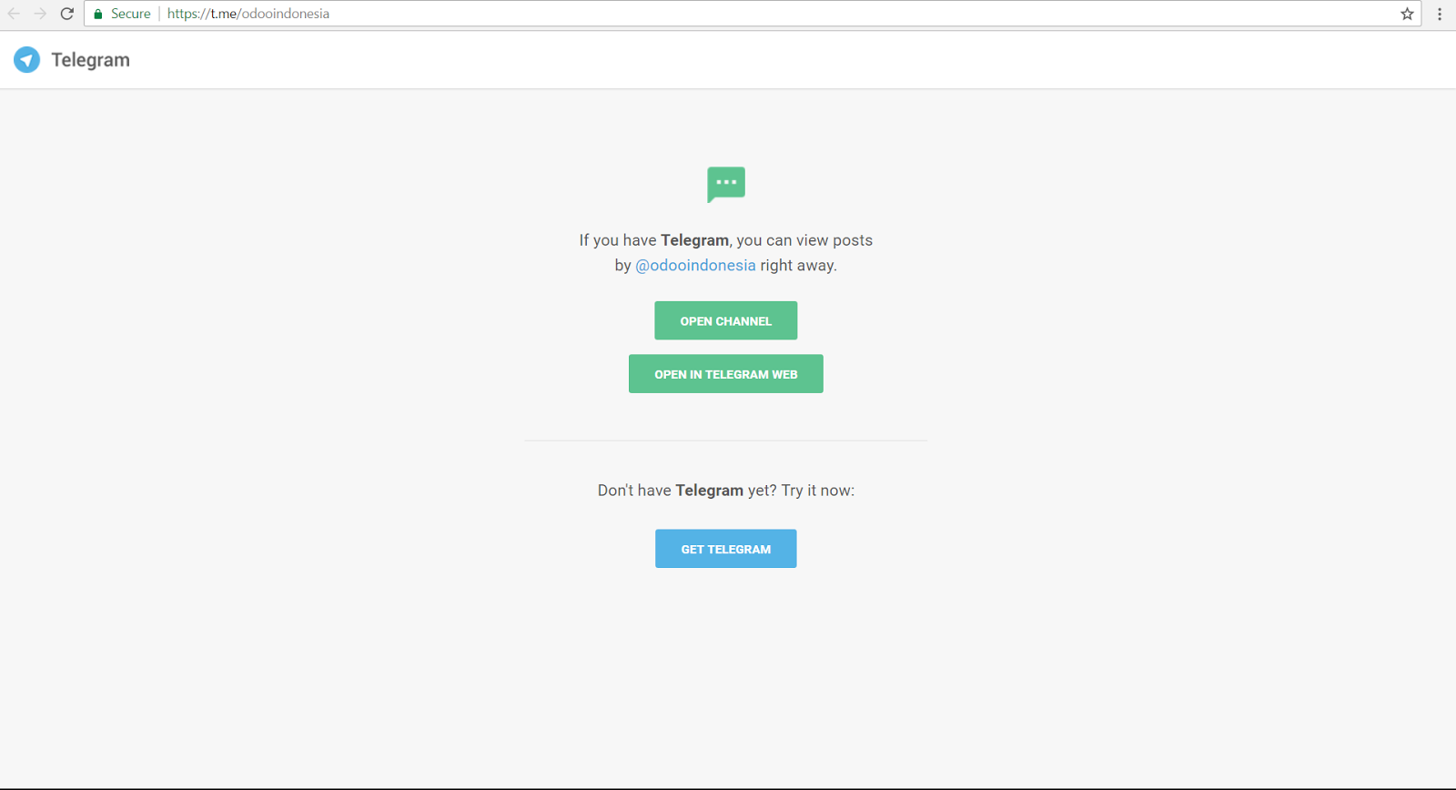Click the browser back arrow

pyautogui.click(x=14, y=14)
